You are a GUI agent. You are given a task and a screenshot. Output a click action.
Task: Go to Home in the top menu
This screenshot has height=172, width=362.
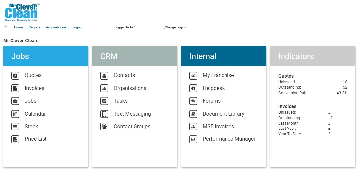click(x=18, y=27)
